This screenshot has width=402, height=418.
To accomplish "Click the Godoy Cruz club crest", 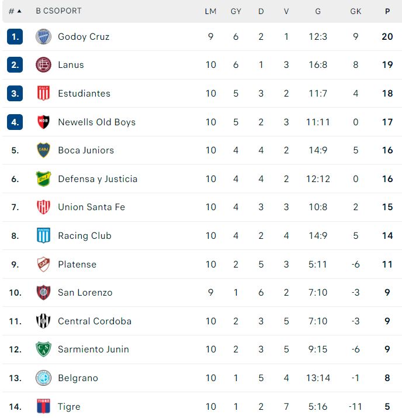I will 43,36.
